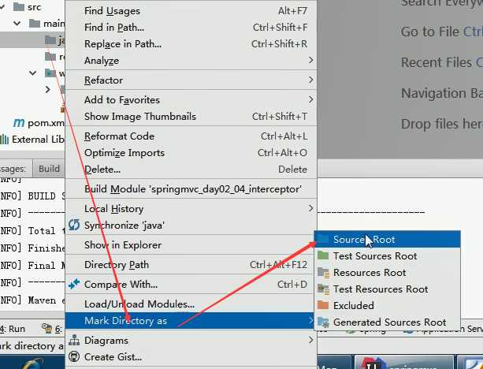
Task: Click the GitHub Create Gist icon
Action: pyautogui.click(x=74, y=356)
